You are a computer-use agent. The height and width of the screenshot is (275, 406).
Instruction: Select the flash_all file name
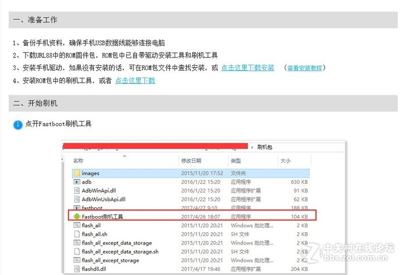tap(91, 226)
